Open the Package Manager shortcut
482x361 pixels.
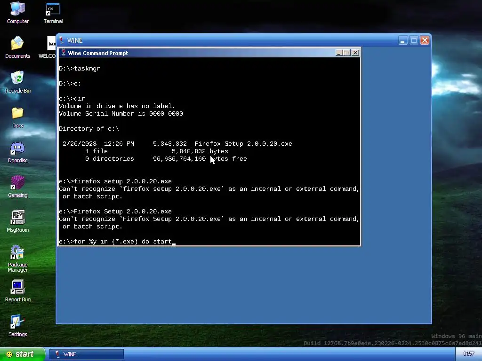pos(17,259)
